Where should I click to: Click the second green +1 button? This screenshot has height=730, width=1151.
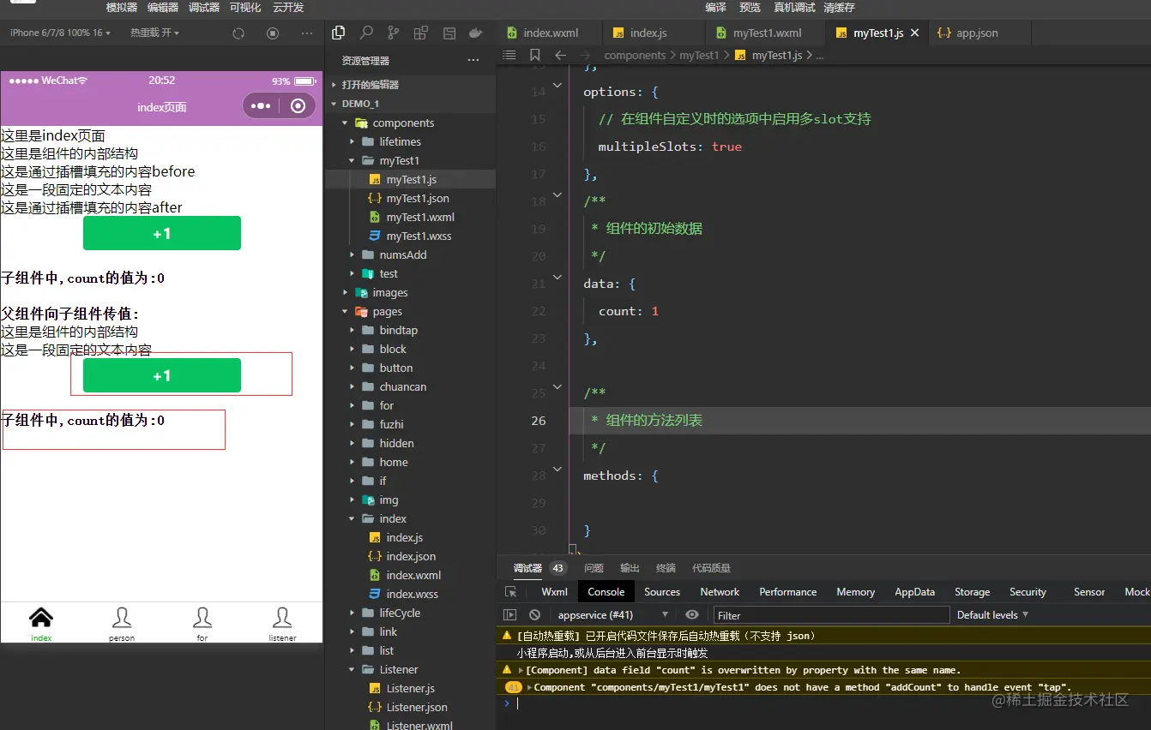tap(162, 375)
